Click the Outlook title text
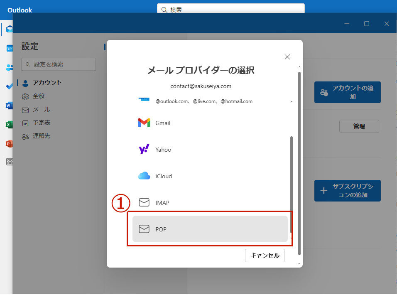The image size is (397, 295). click(x=20, y=10)
